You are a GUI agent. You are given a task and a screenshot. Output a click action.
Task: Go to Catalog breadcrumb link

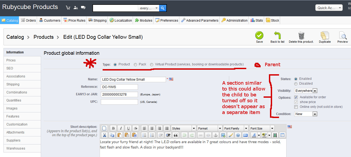[x=15, y=37]
